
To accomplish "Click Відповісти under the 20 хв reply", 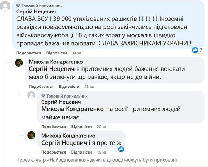I will (x=81, y=126).
